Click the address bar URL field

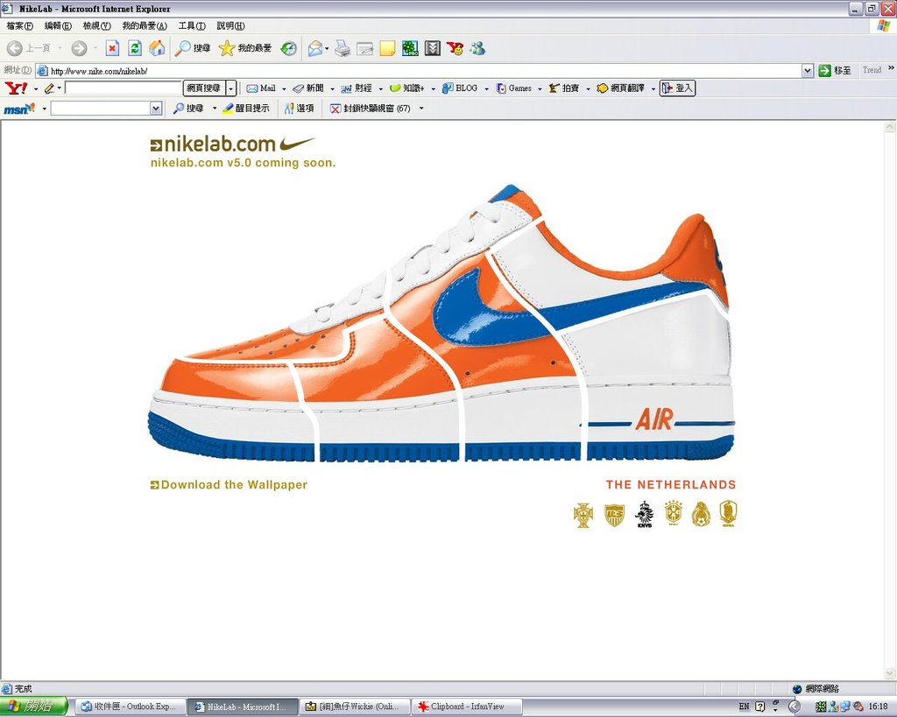(x=425, y=71)
